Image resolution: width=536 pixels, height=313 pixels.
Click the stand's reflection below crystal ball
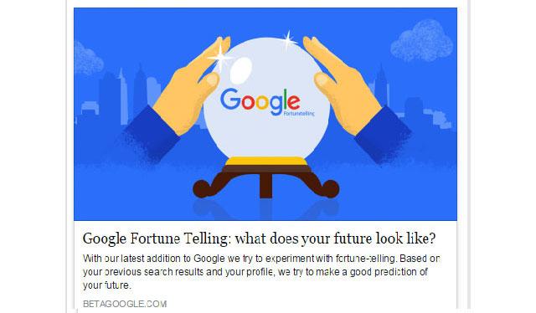(266, 209)
